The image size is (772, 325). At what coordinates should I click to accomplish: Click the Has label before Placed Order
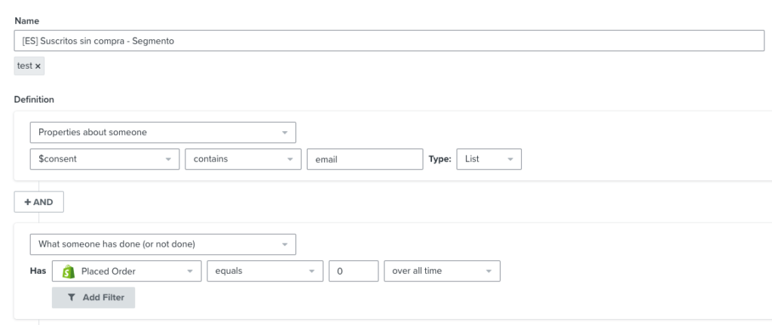(38, 271)
